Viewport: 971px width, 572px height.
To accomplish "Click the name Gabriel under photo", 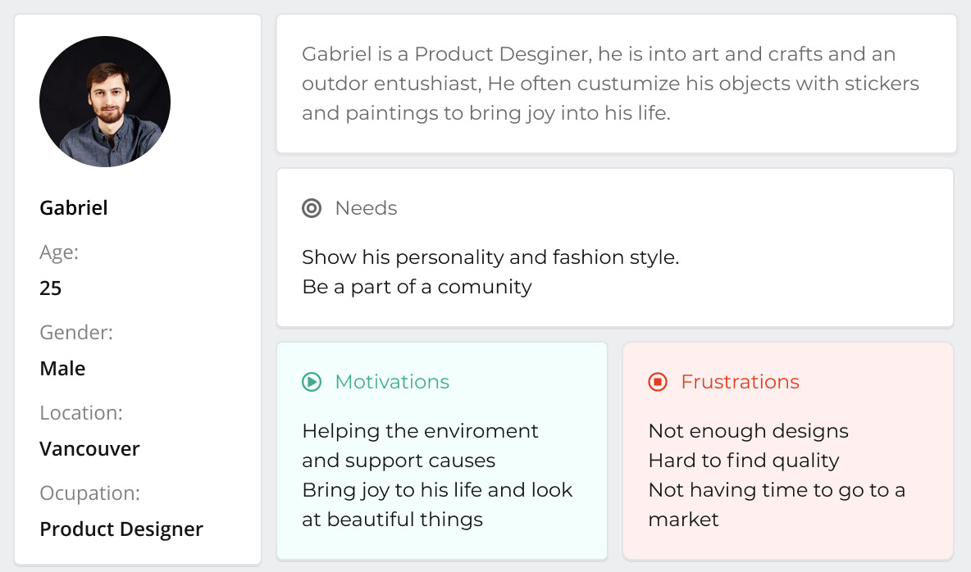I will 74,208.
